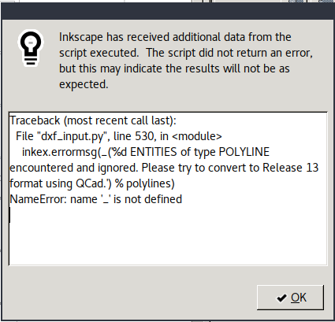Screen dimensions: 335x322
Task: Click the 'Release 13' text
Action: click(291, 168)
